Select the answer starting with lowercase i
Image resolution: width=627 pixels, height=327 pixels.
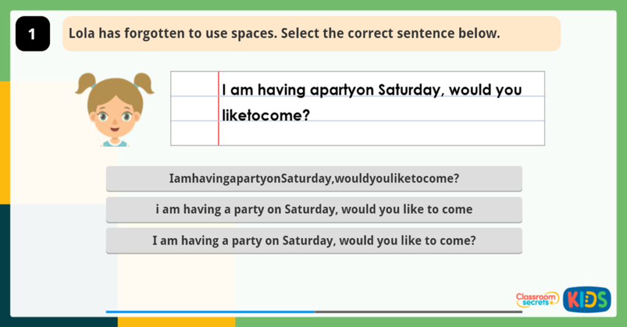[x=314, y=210]
